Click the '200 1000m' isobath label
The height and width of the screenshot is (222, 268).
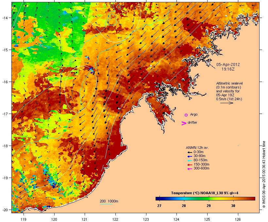[109, 201]
